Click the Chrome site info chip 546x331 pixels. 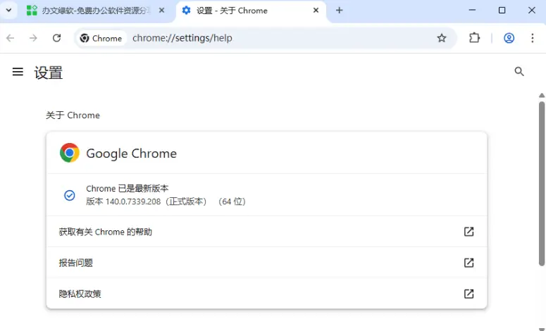click(x=101, y=38)
